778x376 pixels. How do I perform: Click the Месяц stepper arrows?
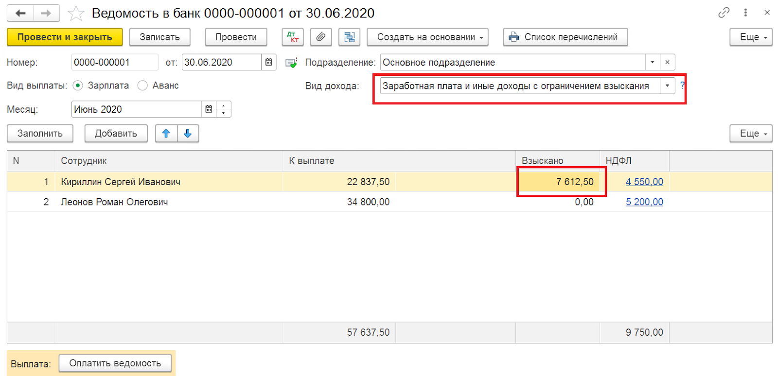click(x=224, y=109)
